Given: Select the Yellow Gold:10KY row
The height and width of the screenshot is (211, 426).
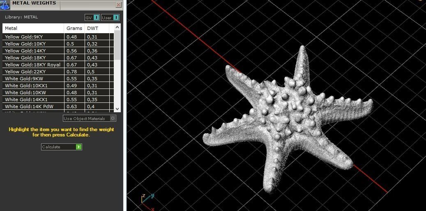Looking at the screenshot, I should (58, 43).
